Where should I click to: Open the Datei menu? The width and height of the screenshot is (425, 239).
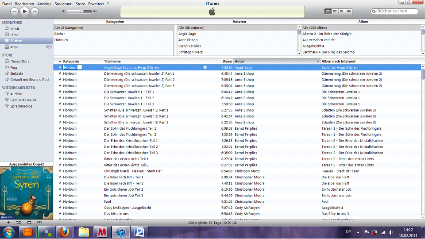7,4
